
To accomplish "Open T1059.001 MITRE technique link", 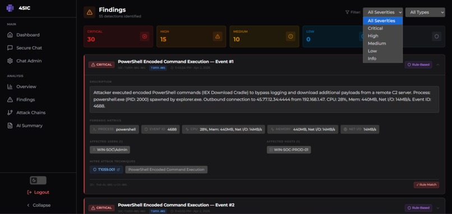I will tap(107, 170).
